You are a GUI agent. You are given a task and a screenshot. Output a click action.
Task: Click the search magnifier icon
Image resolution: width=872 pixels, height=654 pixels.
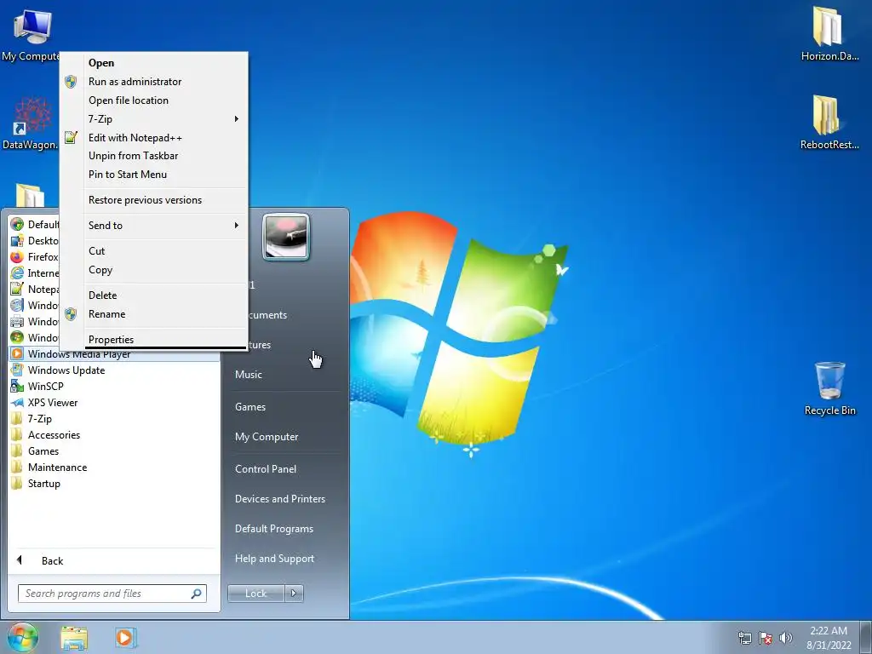point(197,594)
